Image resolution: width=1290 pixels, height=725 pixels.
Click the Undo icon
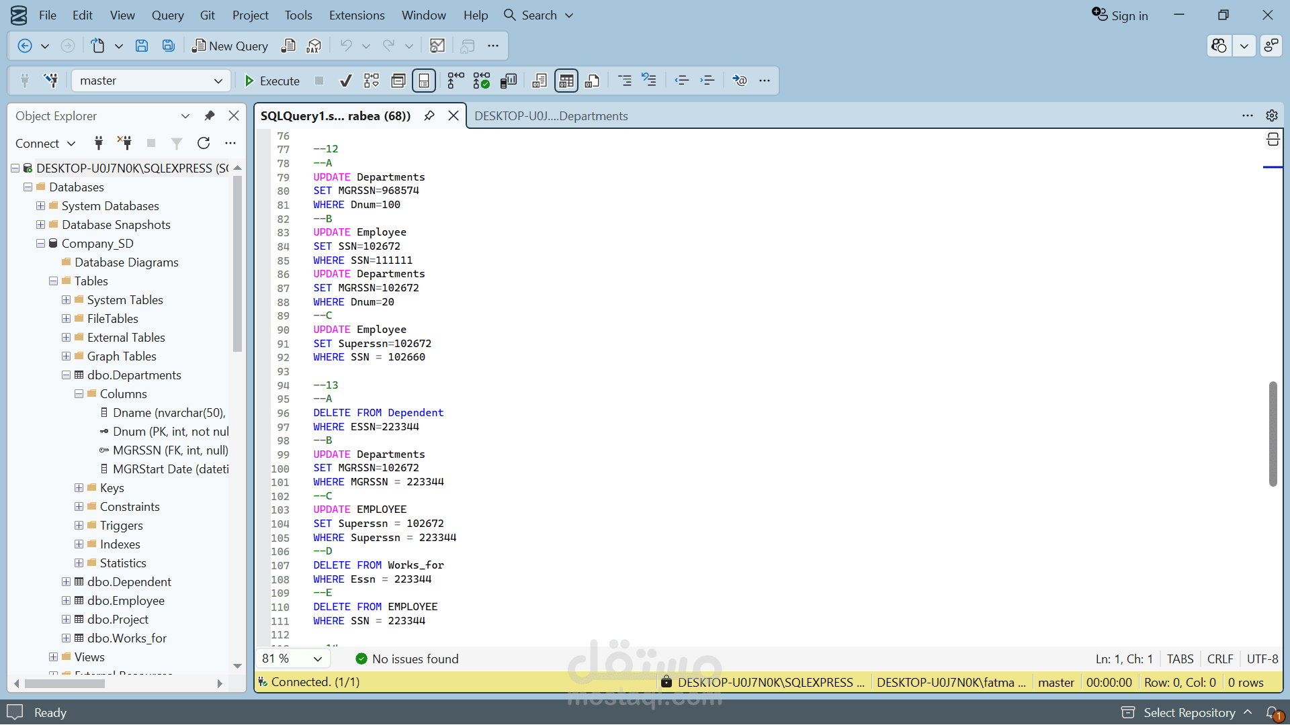point(346,46)
